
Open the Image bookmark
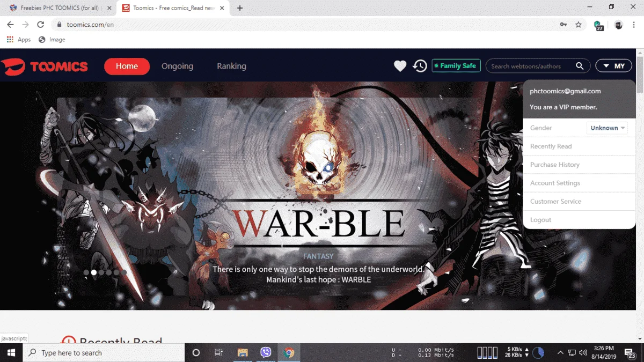coord(52,40)
